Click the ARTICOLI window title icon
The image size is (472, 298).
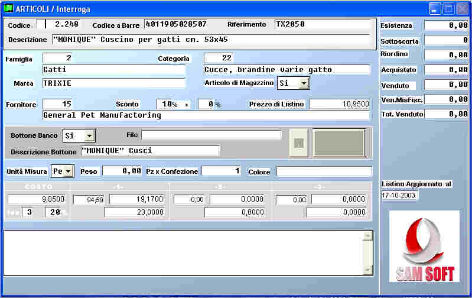point(8,9)
